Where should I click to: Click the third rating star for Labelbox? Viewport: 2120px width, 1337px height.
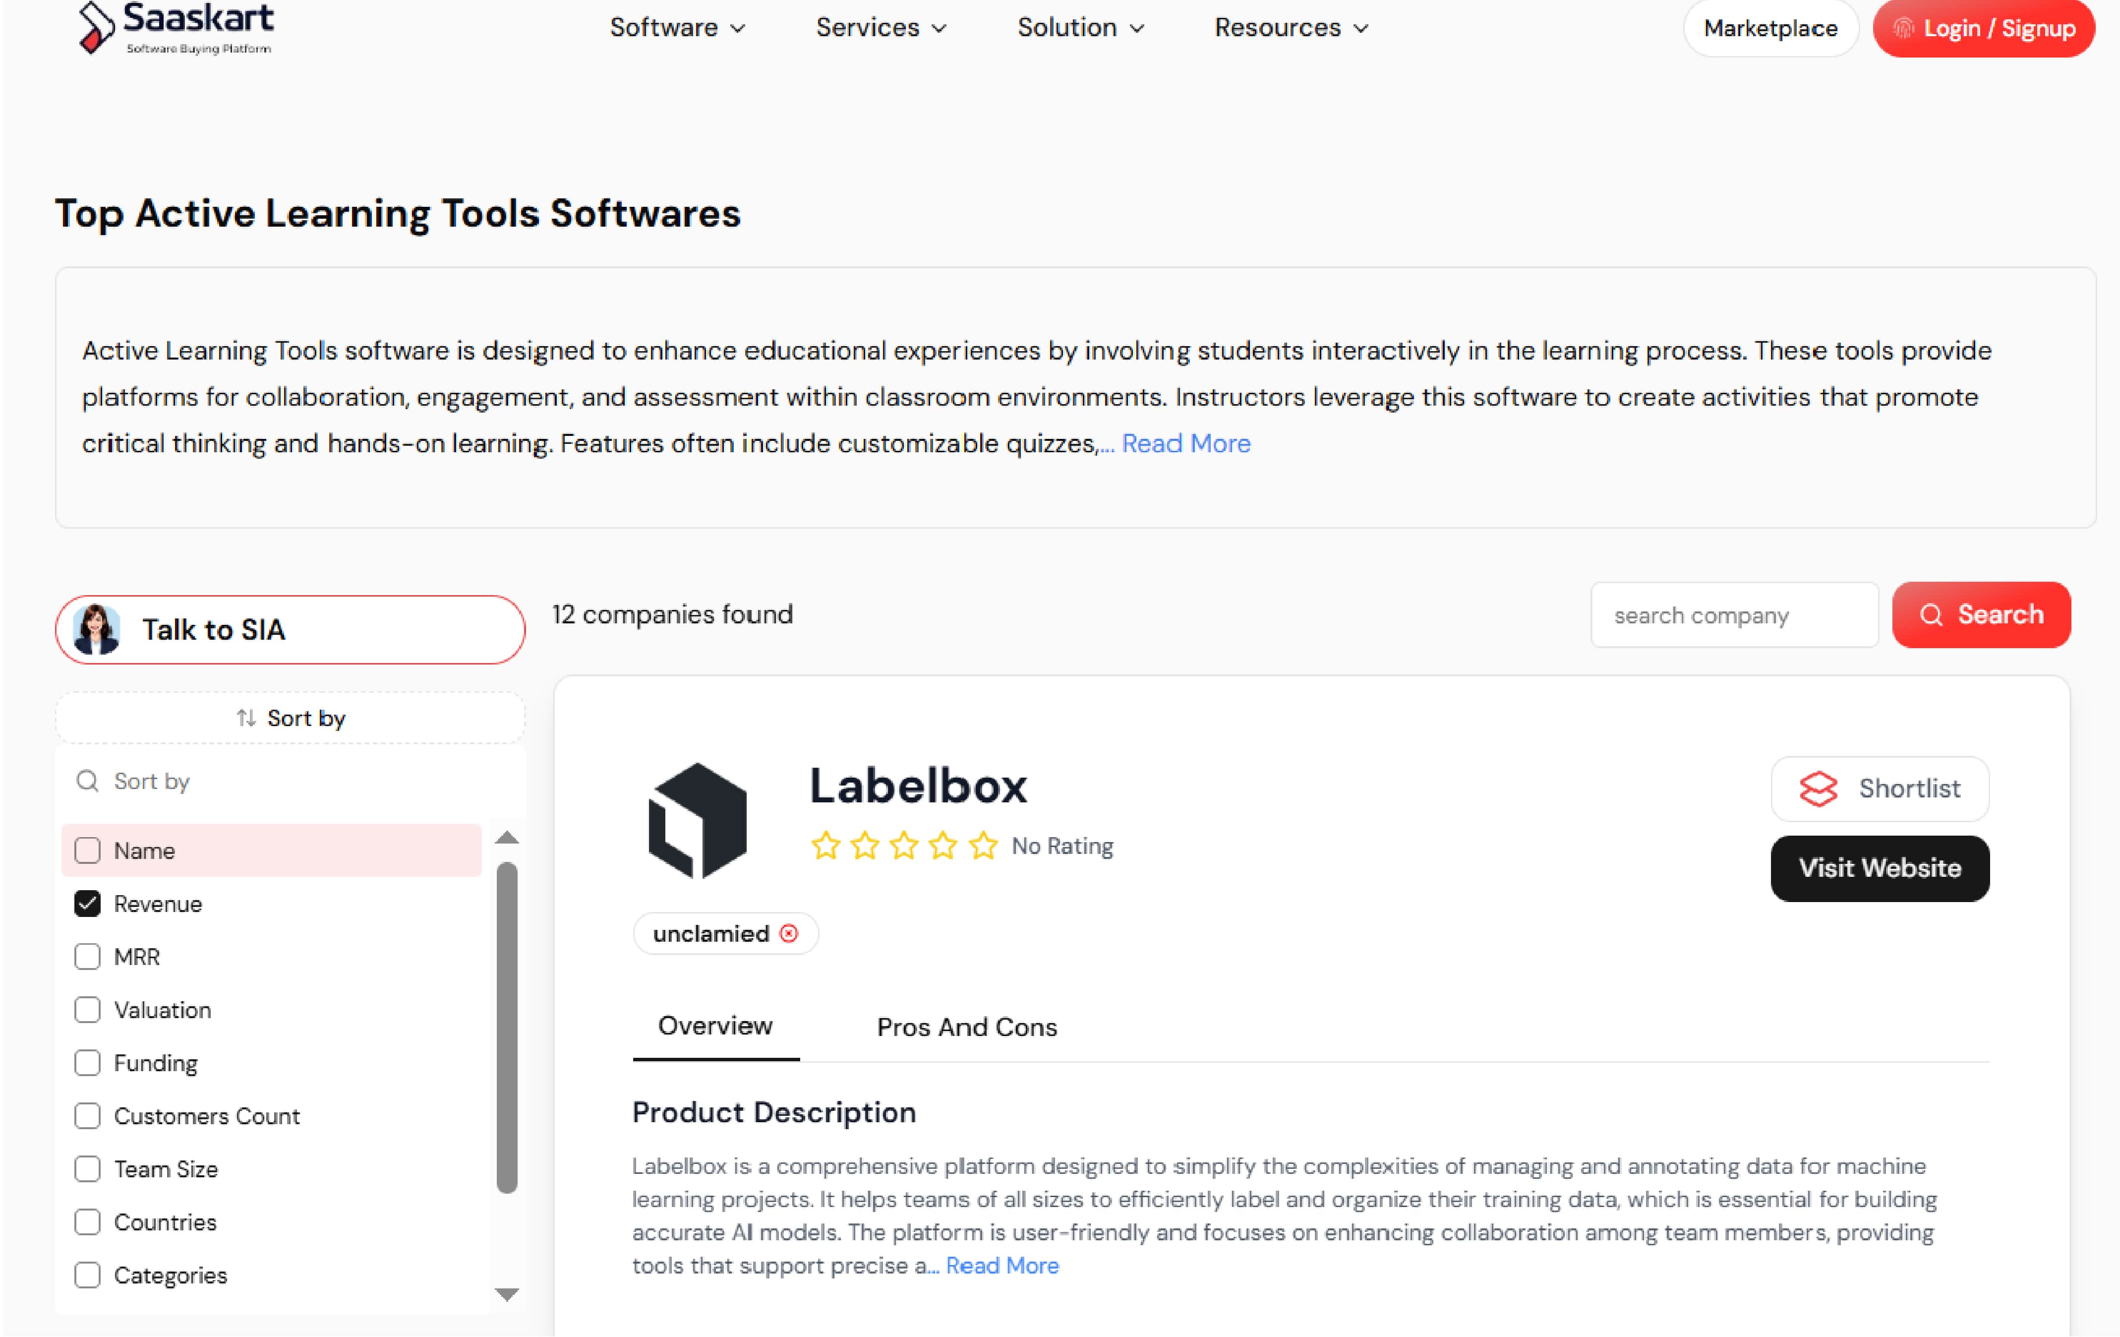tap(904, 846)
